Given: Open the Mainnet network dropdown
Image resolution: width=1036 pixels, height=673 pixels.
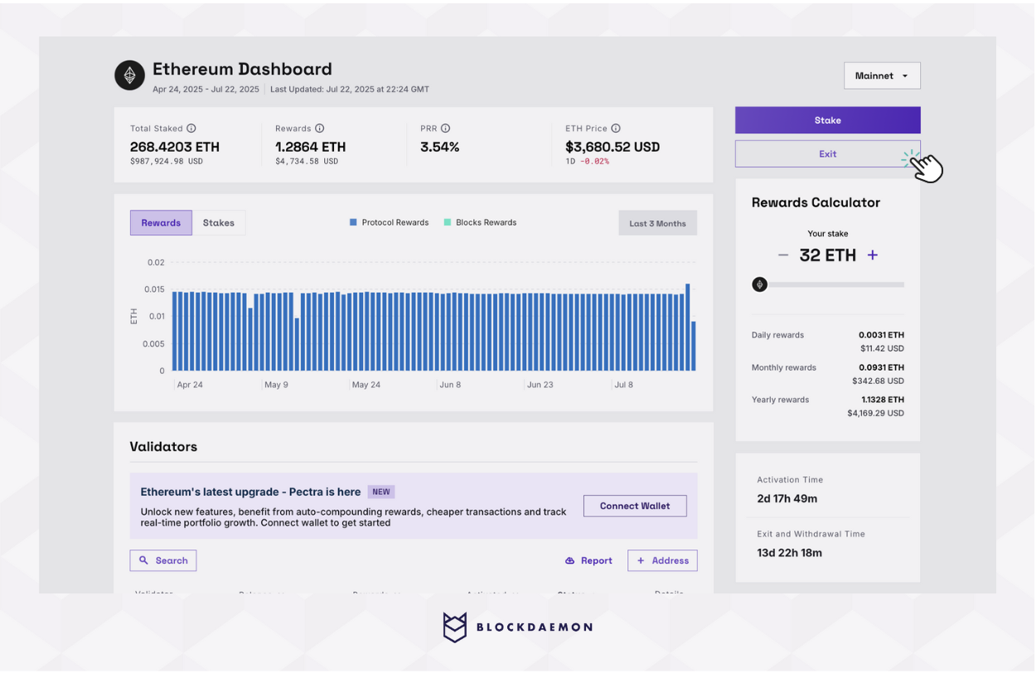Looking at the screenshot, I should pyautogui.click(x=882, y=75).
